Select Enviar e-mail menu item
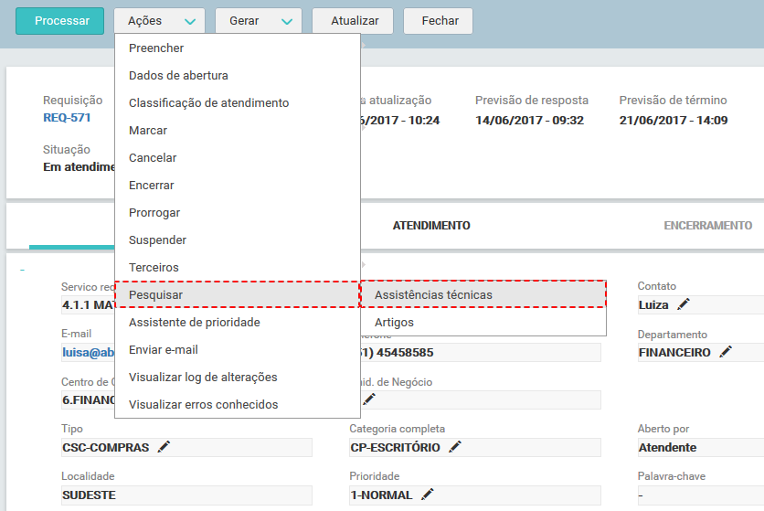 click(238, 349)
